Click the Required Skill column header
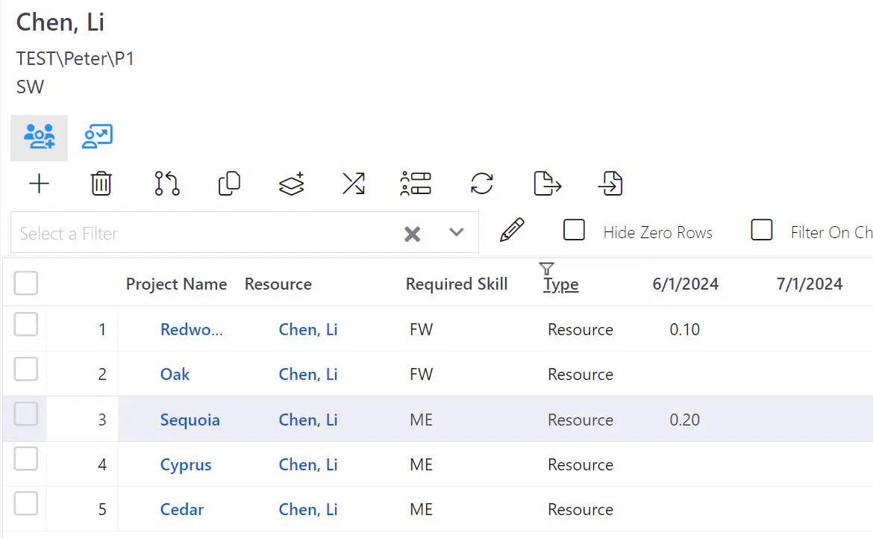The width and height of the screenshot is (873, 539). coord(457,284)
